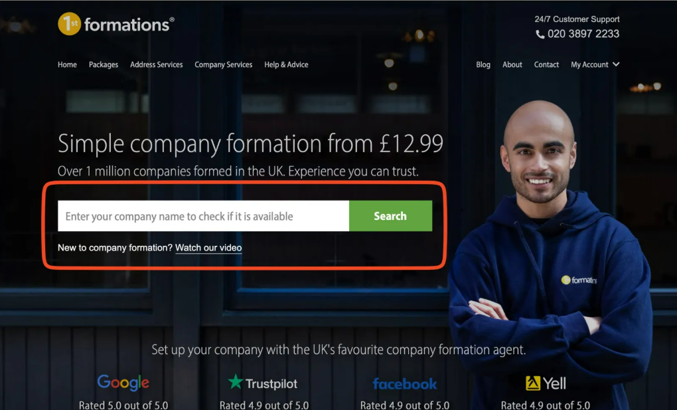Expand the My Account chevron
The height and width of the screenshot is (410, 677).
(616, 64)
